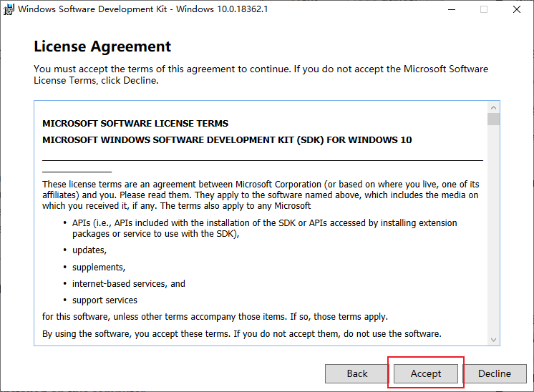534x392 pixels.
Task: Decline the license agreement
Action: 495,373
